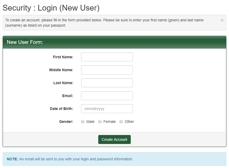This screenshot has width=229, height=168.
Task: Click the "New User Form:" panel header
Action: 114,42
